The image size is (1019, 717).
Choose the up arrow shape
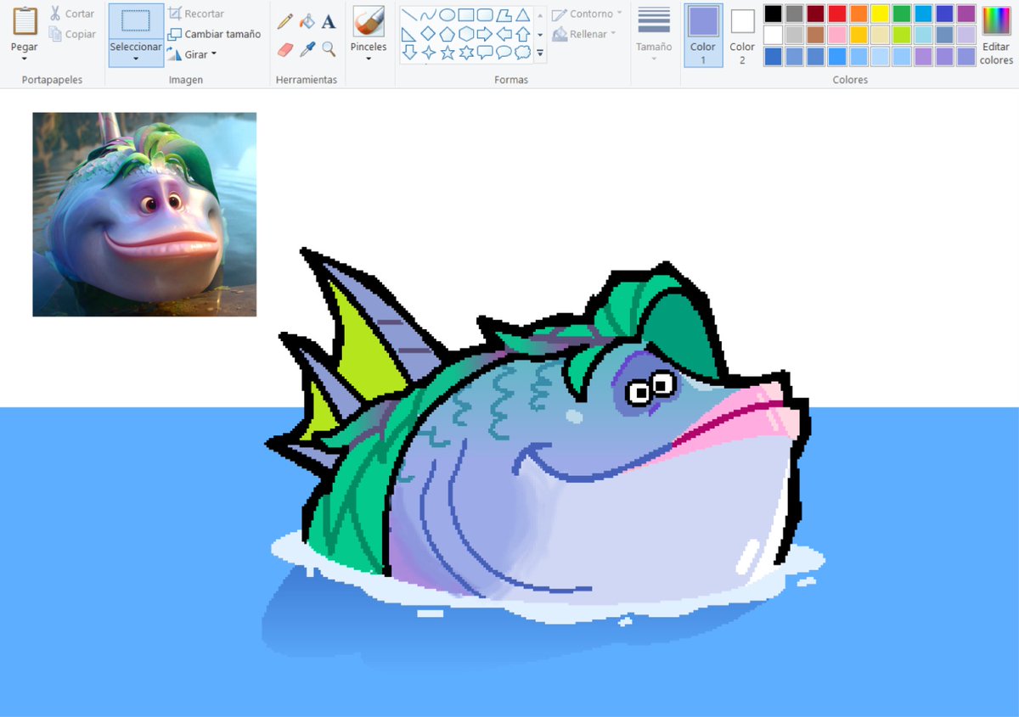click(523, 34)
